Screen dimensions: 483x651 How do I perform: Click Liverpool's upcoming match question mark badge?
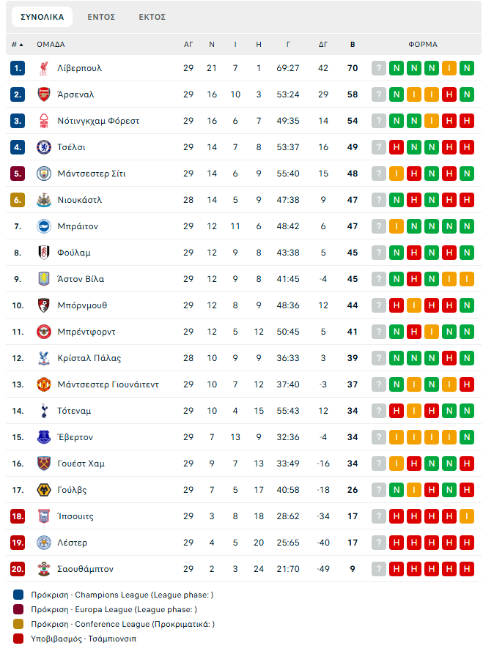coord(379,68)
